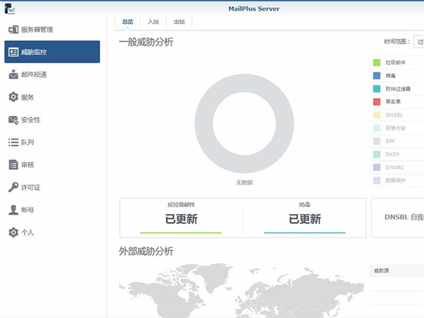Click the 个人 gear icon

(x=13, y=233)
